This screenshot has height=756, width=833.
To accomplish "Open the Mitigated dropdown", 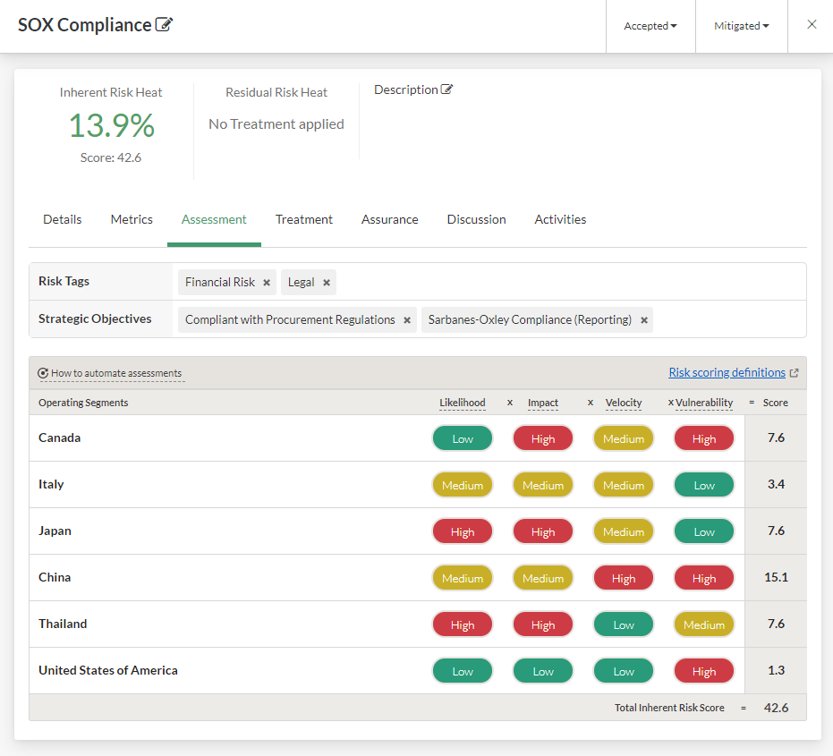I will pos(741,26).
